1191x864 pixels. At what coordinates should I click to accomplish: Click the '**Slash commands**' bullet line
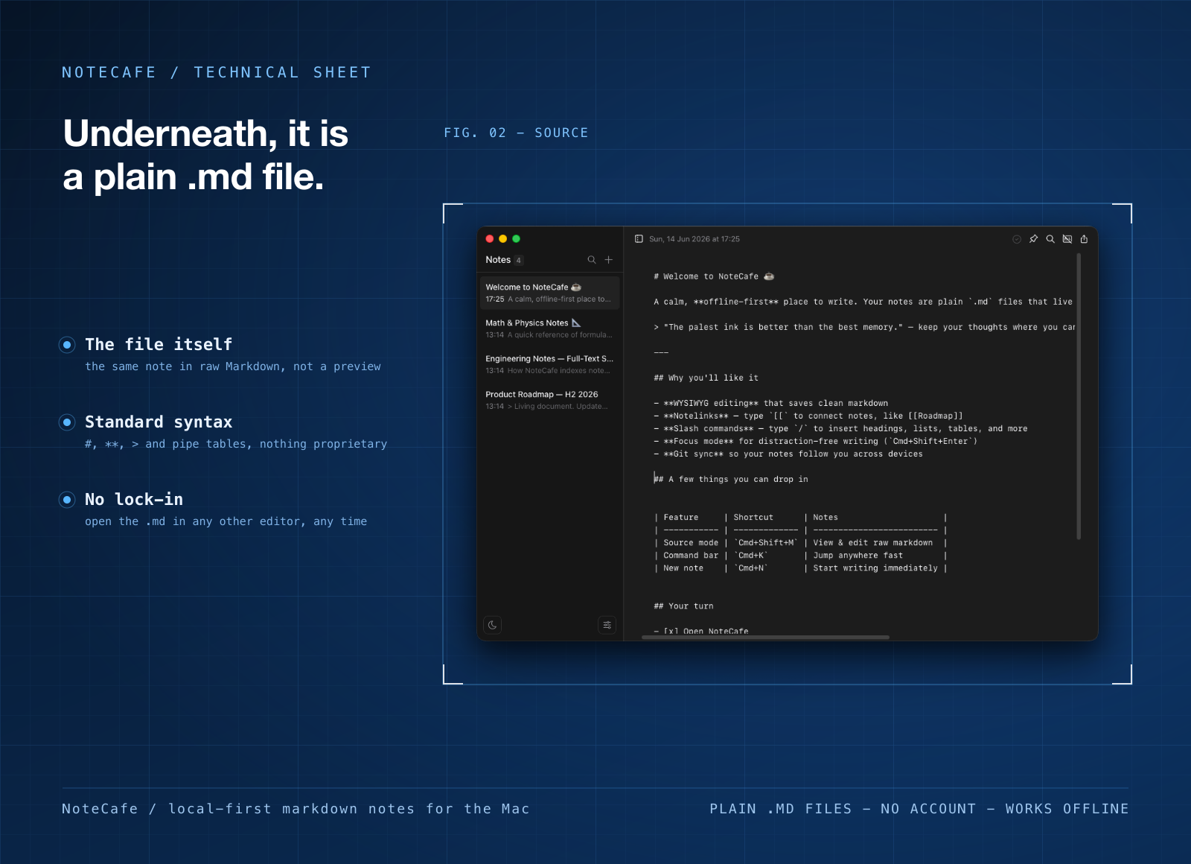coord(840,428)
